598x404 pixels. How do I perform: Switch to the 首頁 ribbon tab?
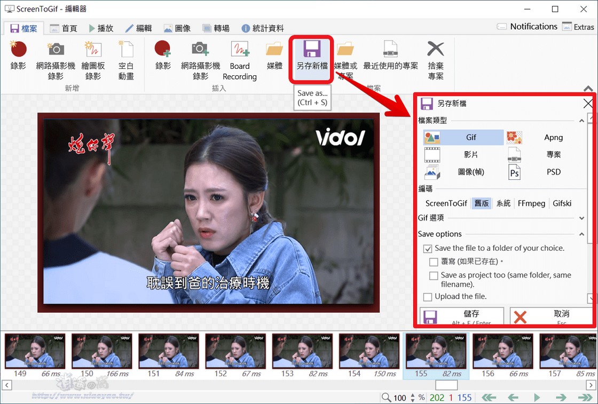pyautogui.click(x=64, y=28)
